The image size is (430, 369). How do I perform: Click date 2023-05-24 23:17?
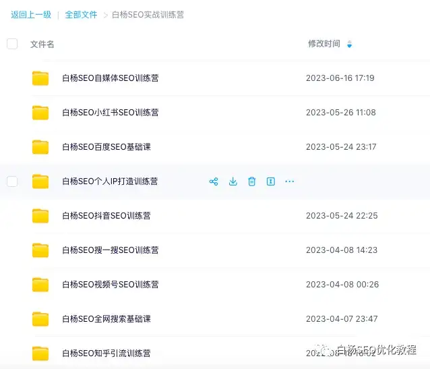[341, 147]
